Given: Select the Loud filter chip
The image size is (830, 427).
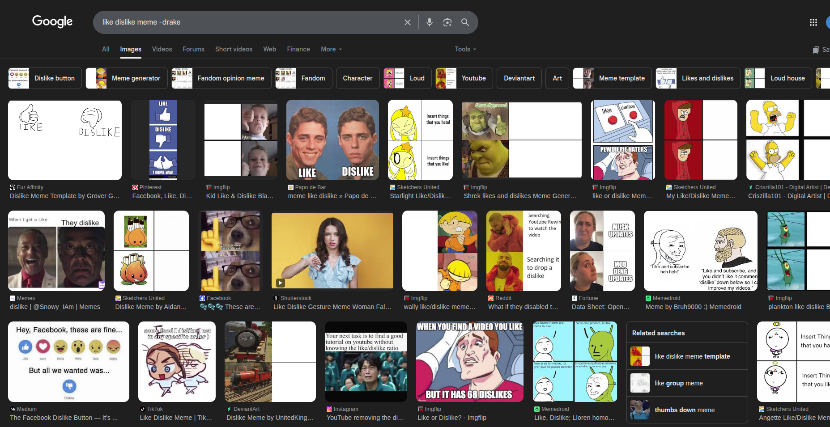Looking at the screenshot, I should [408, 78].
